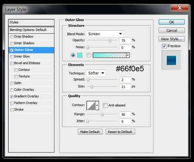Click the Cancel button
This screenshot has height=162, width=194.
tap(172, 30)
